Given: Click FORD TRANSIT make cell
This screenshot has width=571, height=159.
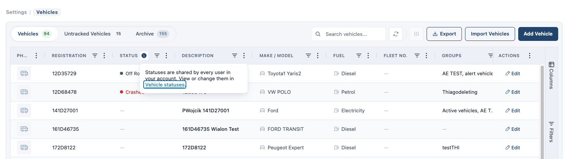Looking at the screenshot, I should 282,129.
